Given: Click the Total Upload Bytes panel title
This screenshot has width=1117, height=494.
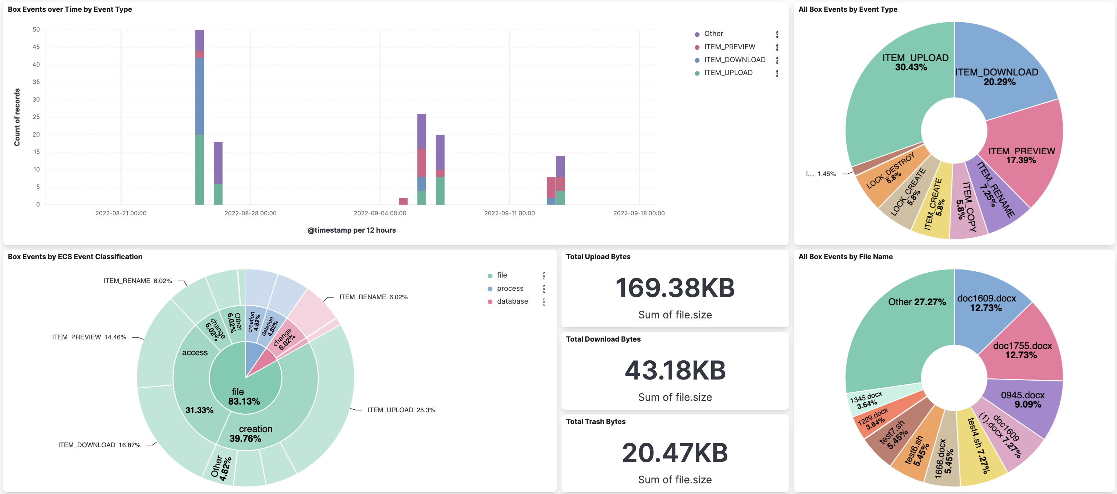Looking at the screenshot, I should point(598,256).
